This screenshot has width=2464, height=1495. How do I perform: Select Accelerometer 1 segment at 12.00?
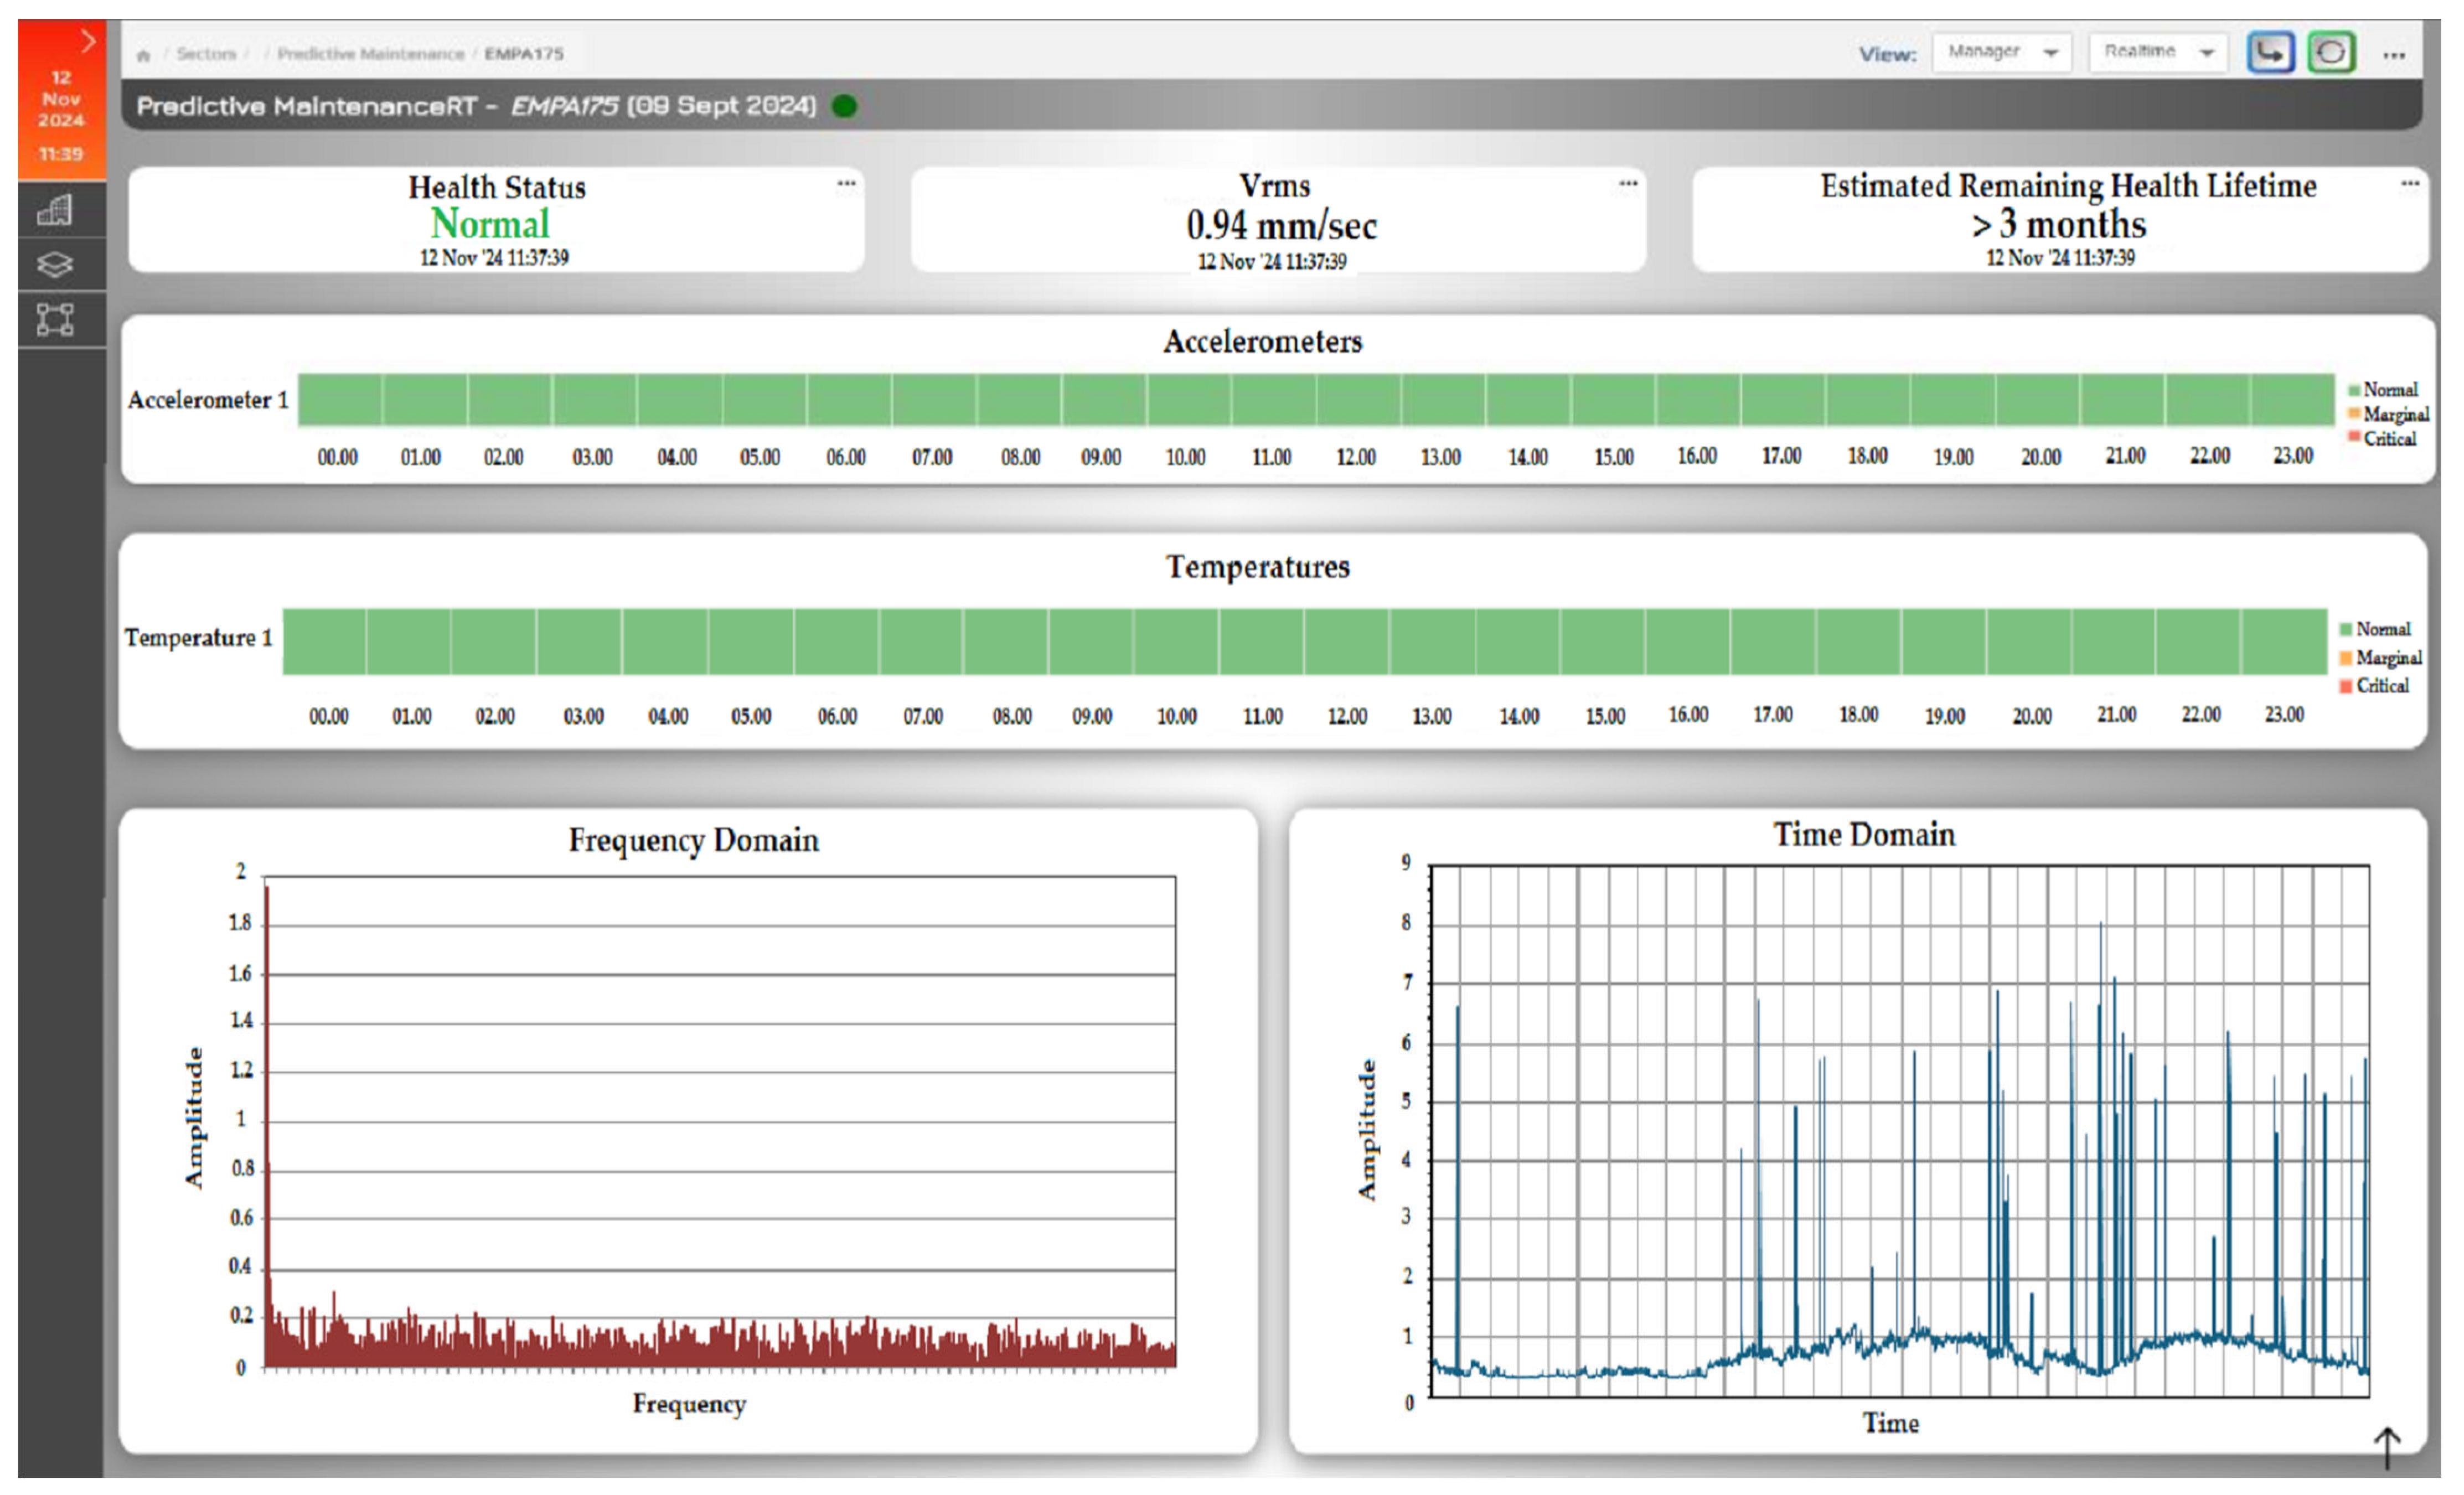pyautogui.click(x=1358, y=400)
